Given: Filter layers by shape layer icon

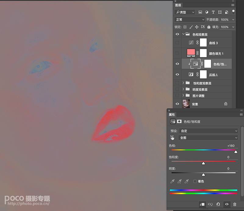Looking at the screenshot, I should [220, 12].
